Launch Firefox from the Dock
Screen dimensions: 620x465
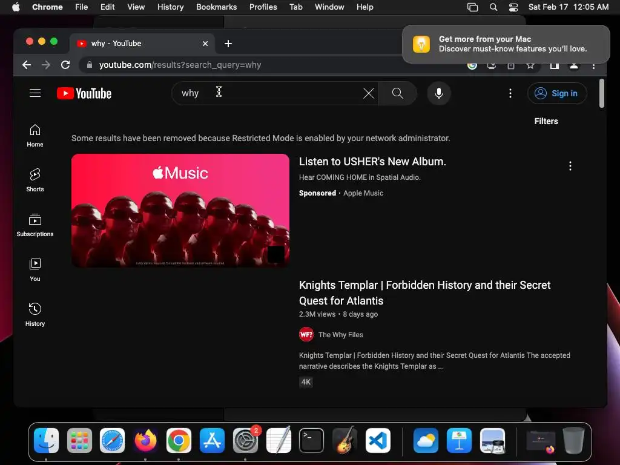[x=145, y=440]
